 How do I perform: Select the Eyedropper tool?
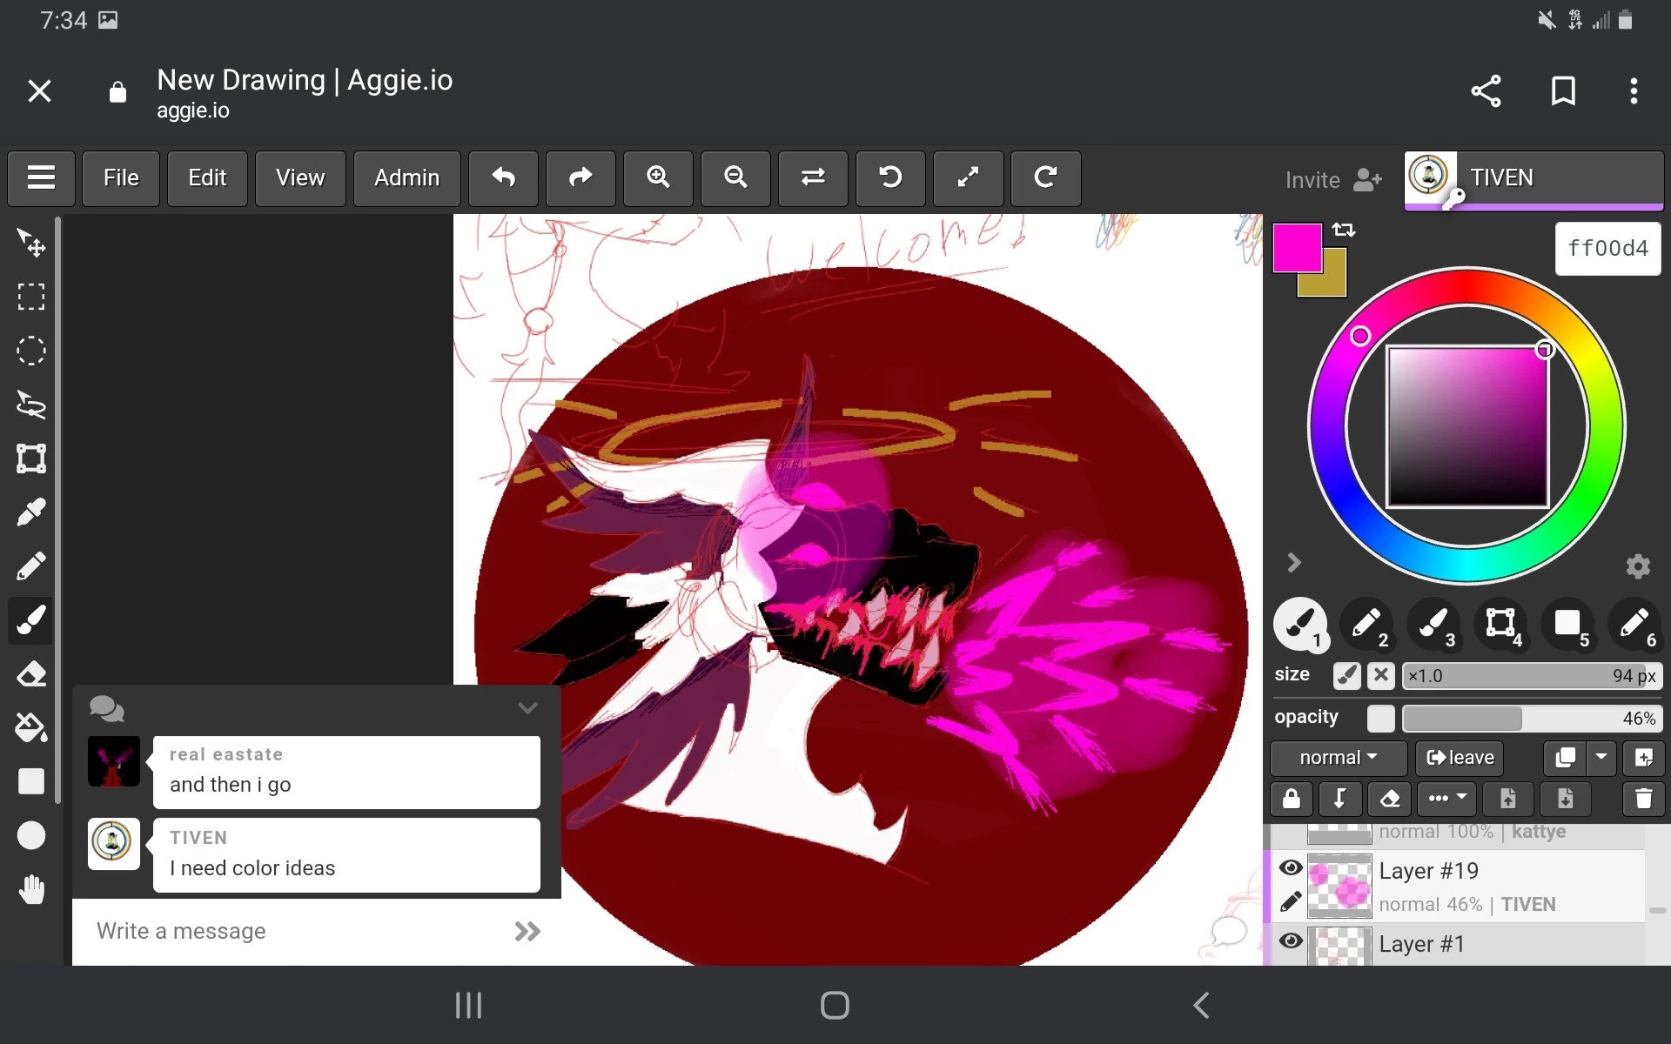pyautogui.click(x=31, y=512)
